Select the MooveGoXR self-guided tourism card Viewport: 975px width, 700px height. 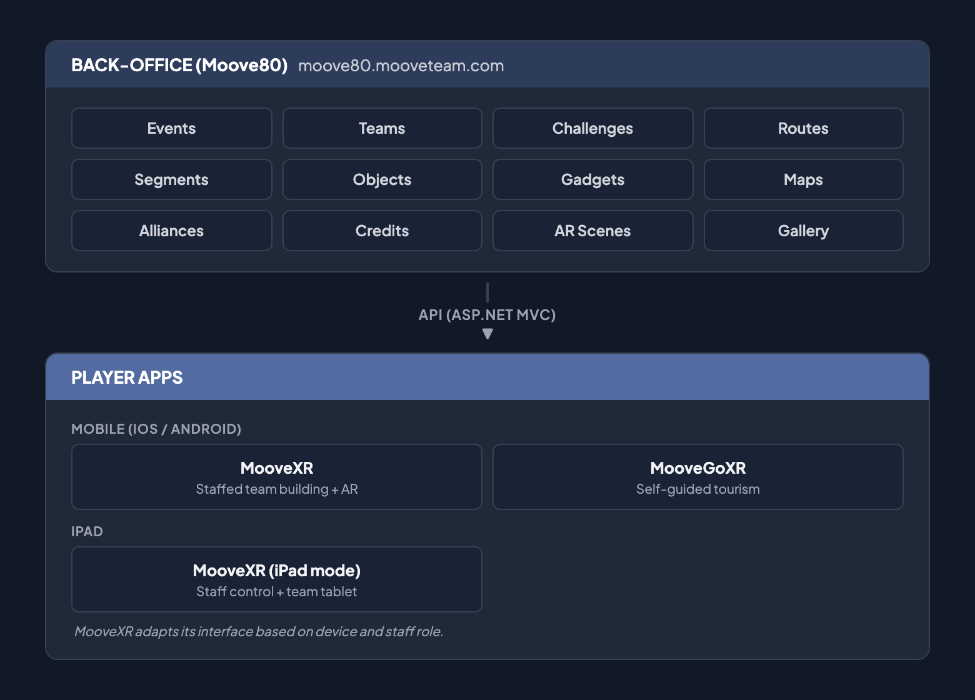point(698,477)
